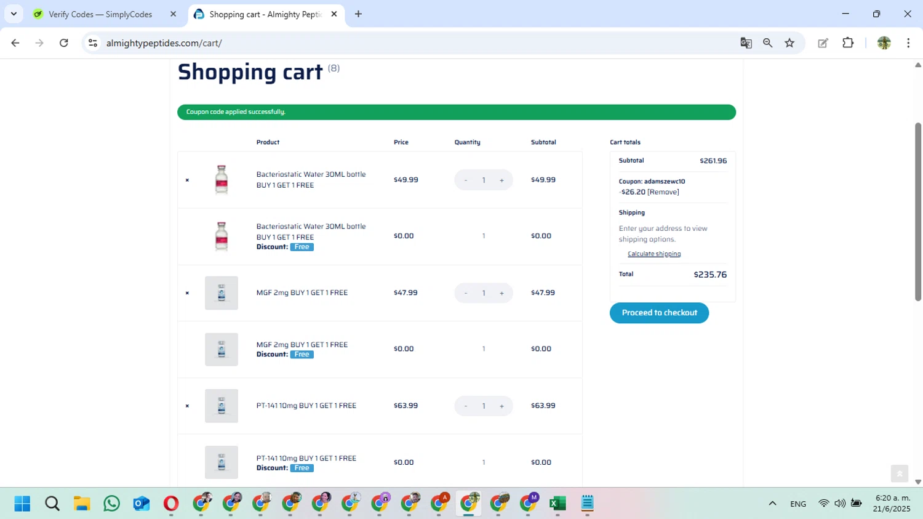This screenshot has height=519, width=923.
Task: Expand the tab search dropdown
Action: tap(14, 14)
